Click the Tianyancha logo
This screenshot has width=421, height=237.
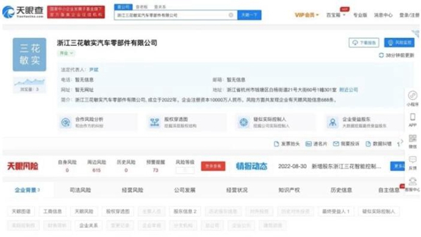point(23,12)
